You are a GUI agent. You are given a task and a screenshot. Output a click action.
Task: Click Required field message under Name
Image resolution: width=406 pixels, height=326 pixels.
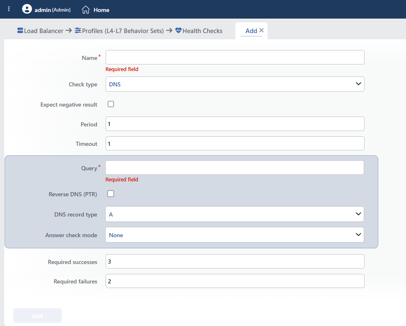122,69
